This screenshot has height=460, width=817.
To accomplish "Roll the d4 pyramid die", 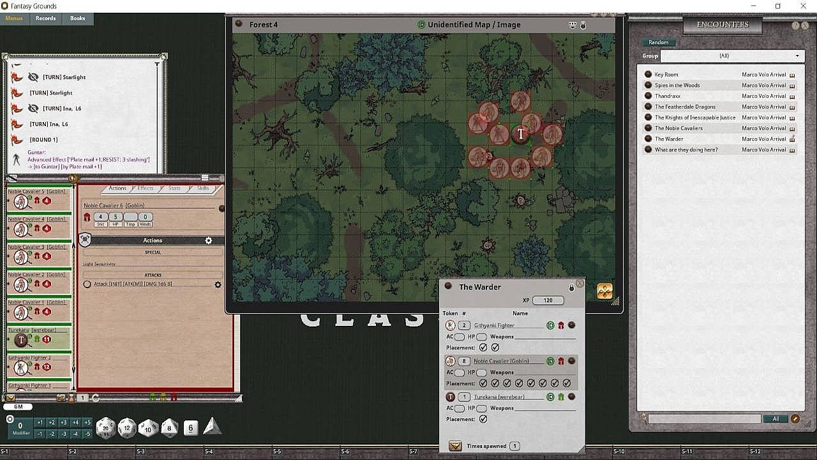I will [212, 427].
